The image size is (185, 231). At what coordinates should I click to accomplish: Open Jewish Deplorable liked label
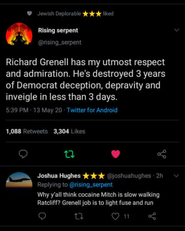point(75,13)
